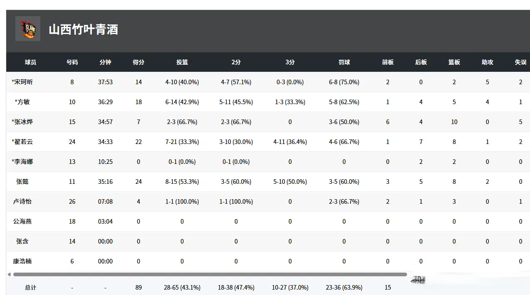The width and height of the screenshot is (530, 295).
Task: Click the 失误 column header
Action: pyautogui.click(x=520, y=62)
